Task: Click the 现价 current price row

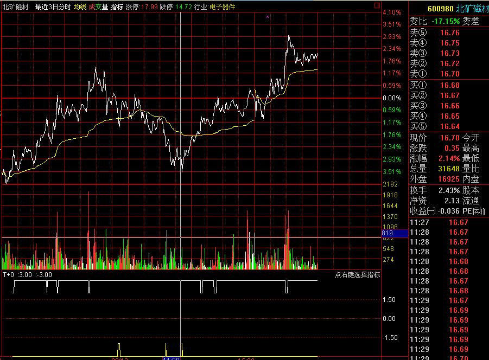Action: (x=435, y=138)
